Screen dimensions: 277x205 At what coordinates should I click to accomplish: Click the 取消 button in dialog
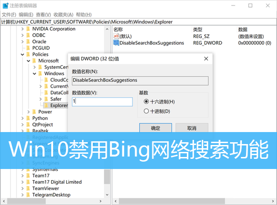point(192,128)
